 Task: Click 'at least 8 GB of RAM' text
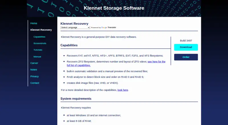coord(79,121)
